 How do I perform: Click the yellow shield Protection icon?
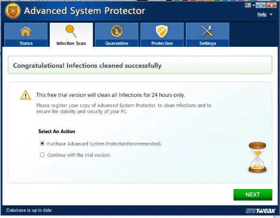pos(162,31)
